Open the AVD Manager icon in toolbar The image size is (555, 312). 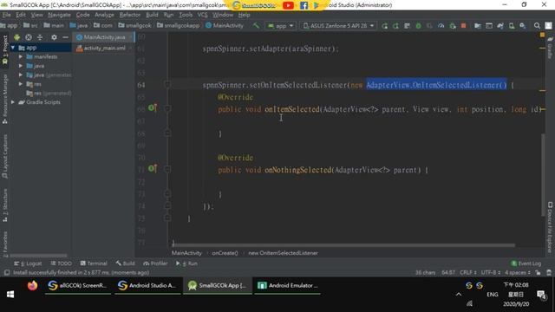click(x=512, y=26)
